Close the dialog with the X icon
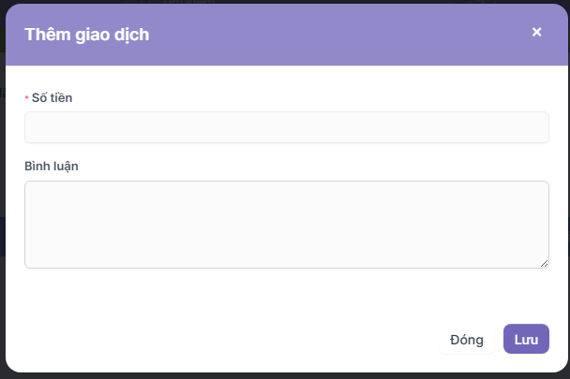The height and width of the screenshot is (379, 570). 537,32
